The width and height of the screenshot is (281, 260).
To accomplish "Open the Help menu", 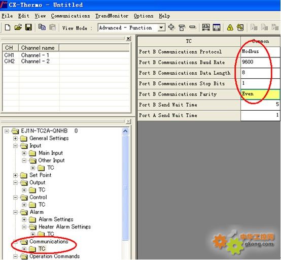I will (164, 16).
